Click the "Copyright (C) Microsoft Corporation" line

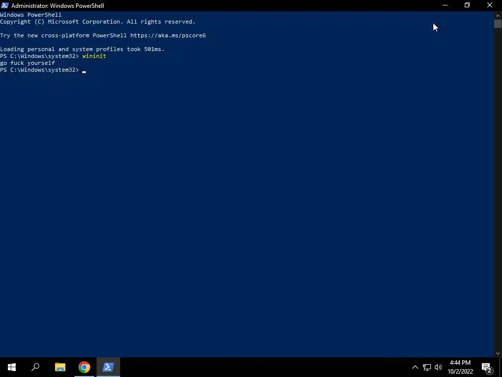click(98, 22)
